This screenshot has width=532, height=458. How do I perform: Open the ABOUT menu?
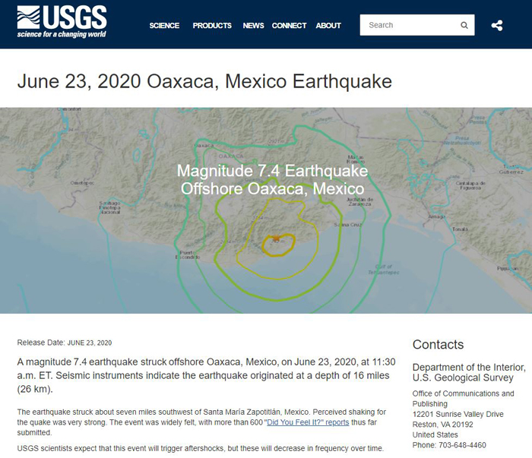click(328, 25)
